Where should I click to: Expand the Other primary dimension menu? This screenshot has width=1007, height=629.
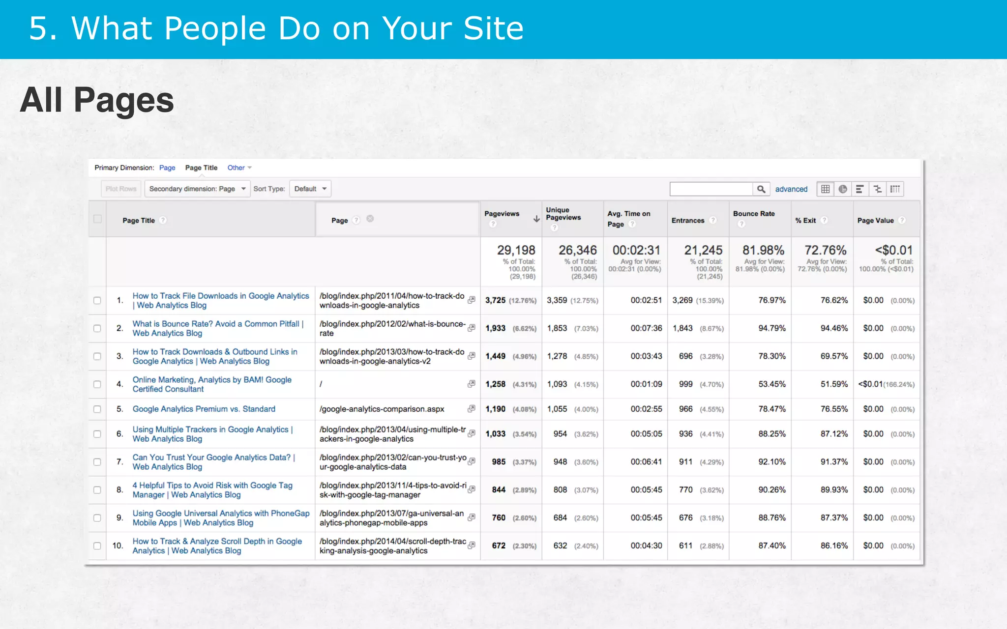(239, 168)
